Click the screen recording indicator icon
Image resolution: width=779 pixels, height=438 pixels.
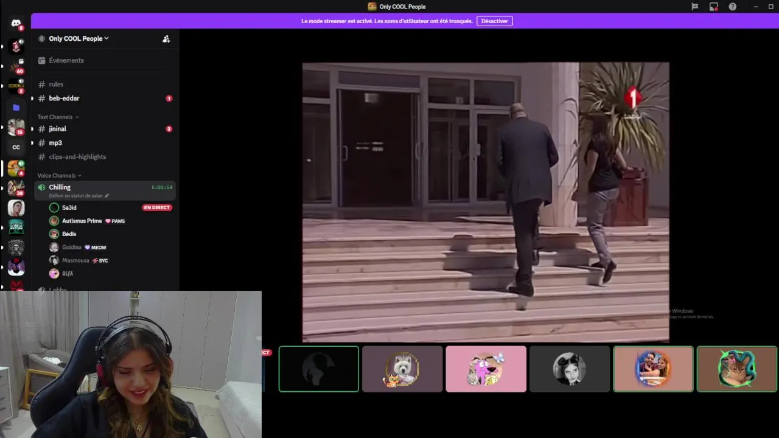pos(713,7)
